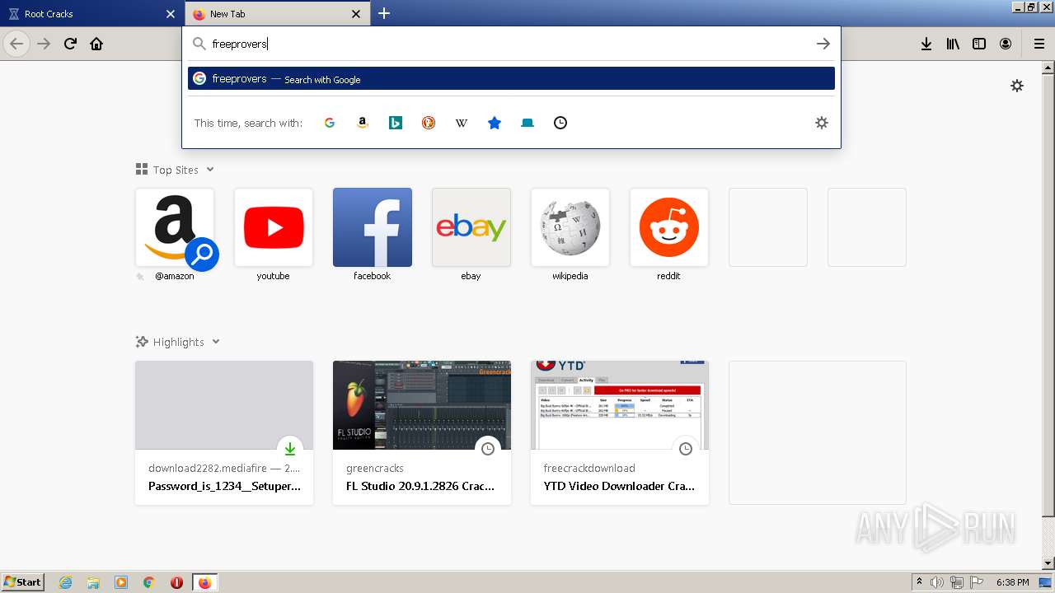
Task: Search open tabs with the tabs icon
Action: (527, 123)
